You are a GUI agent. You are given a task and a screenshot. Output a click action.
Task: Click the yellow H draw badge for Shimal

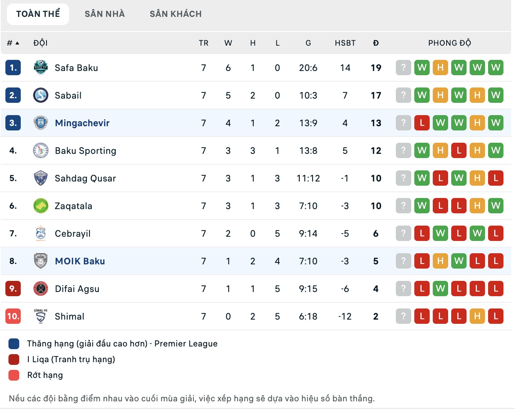(477, 316)
